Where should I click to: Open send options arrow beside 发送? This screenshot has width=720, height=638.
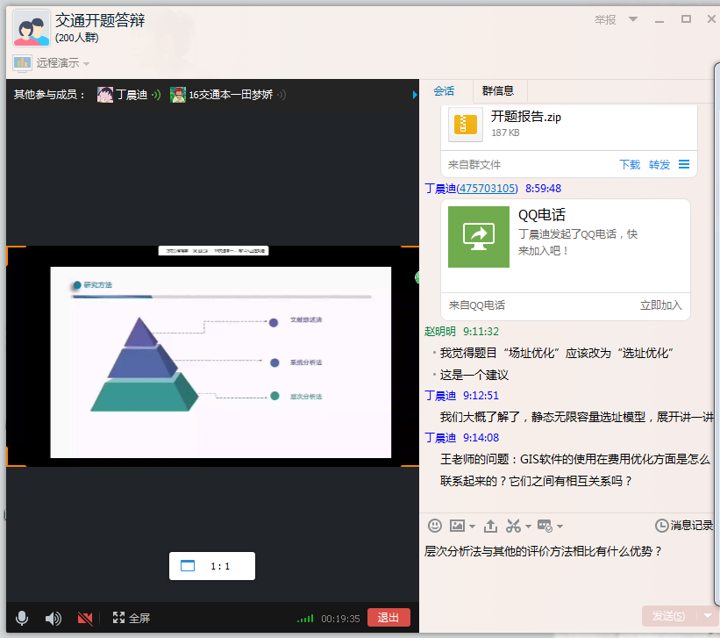click(x=707, y=616)
